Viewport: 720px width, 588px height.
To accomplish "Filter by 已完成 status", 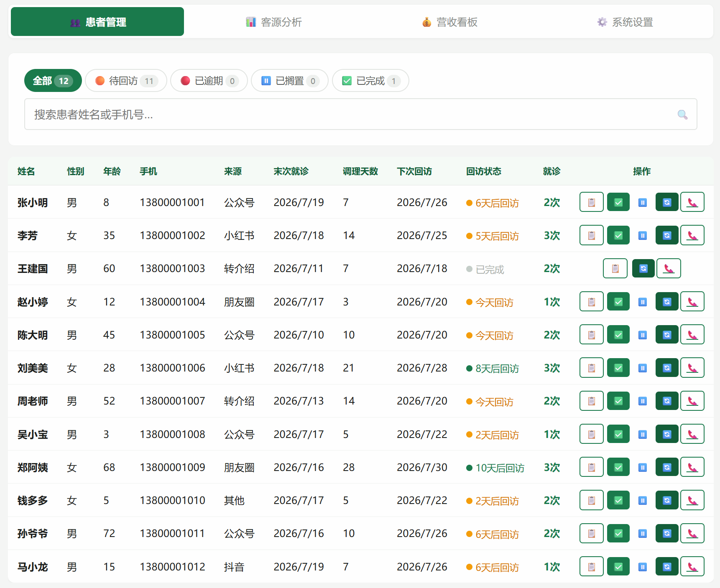I will point(370,81).
